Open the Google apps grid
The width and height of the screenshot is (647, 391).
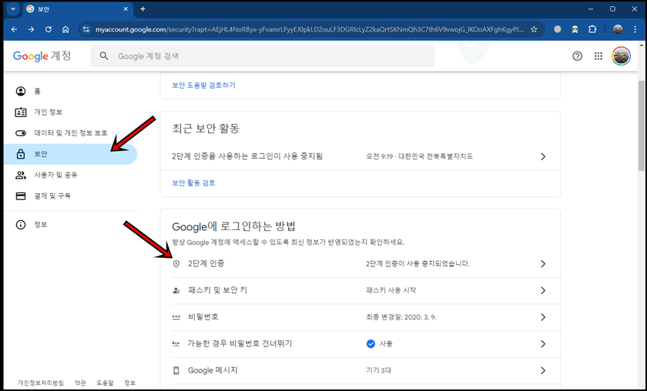pyautogui.click(x=598, y=56)
